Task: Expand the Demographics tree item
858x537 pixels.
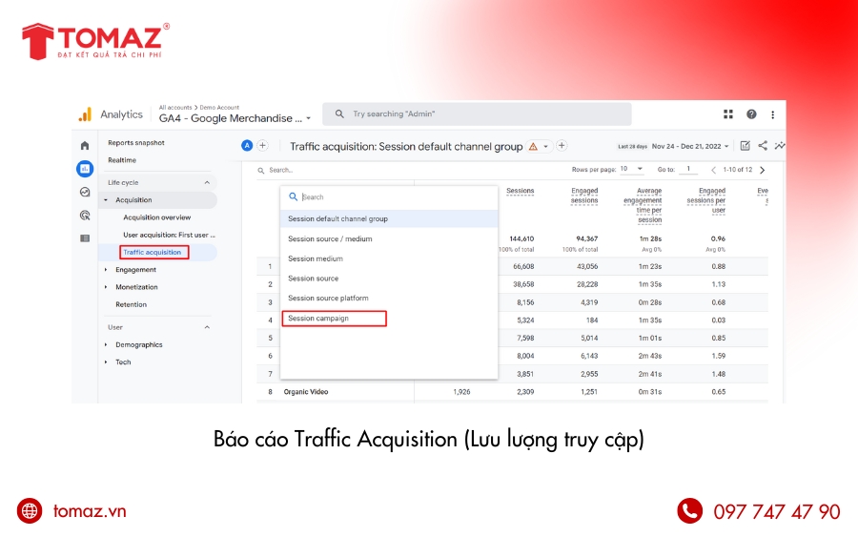Action: pos(106,345)
